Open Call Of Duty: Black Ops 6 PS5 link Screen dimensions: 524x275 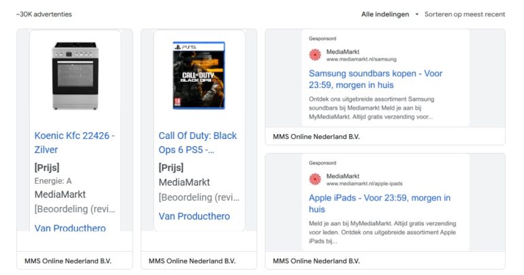click(197, 143)
